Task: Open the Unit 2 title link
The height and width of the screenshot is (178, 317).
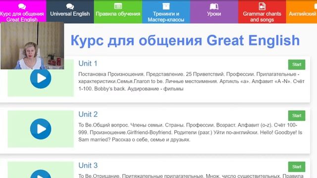Action: pos(88,114)
